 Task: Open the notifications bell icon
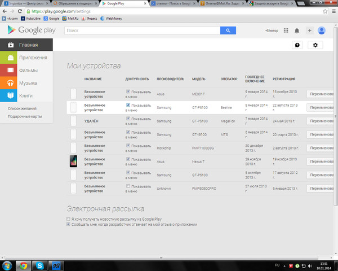point(297,30)
